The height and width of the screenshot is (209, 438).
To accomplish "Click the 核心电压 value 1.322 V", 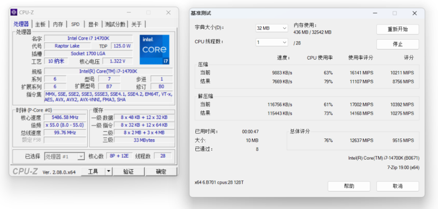I will click(x=118, y=61).
